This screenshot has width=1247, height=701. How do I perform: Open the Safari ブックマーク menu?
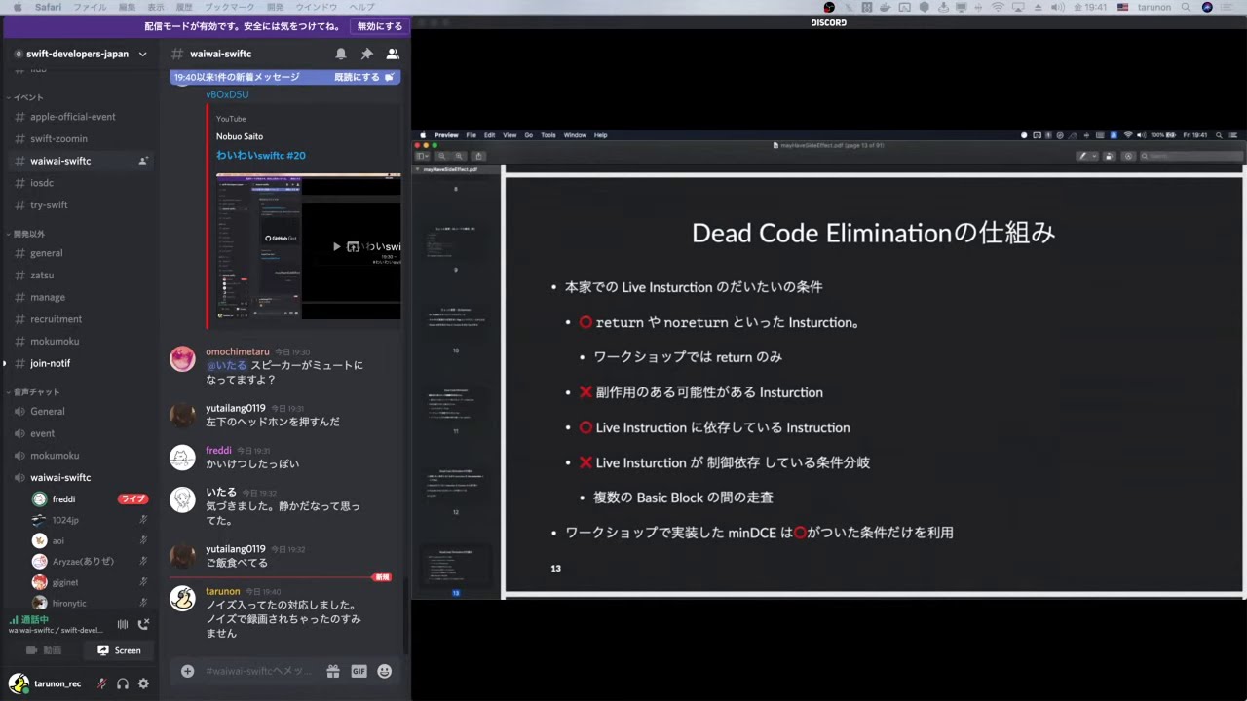235,7
